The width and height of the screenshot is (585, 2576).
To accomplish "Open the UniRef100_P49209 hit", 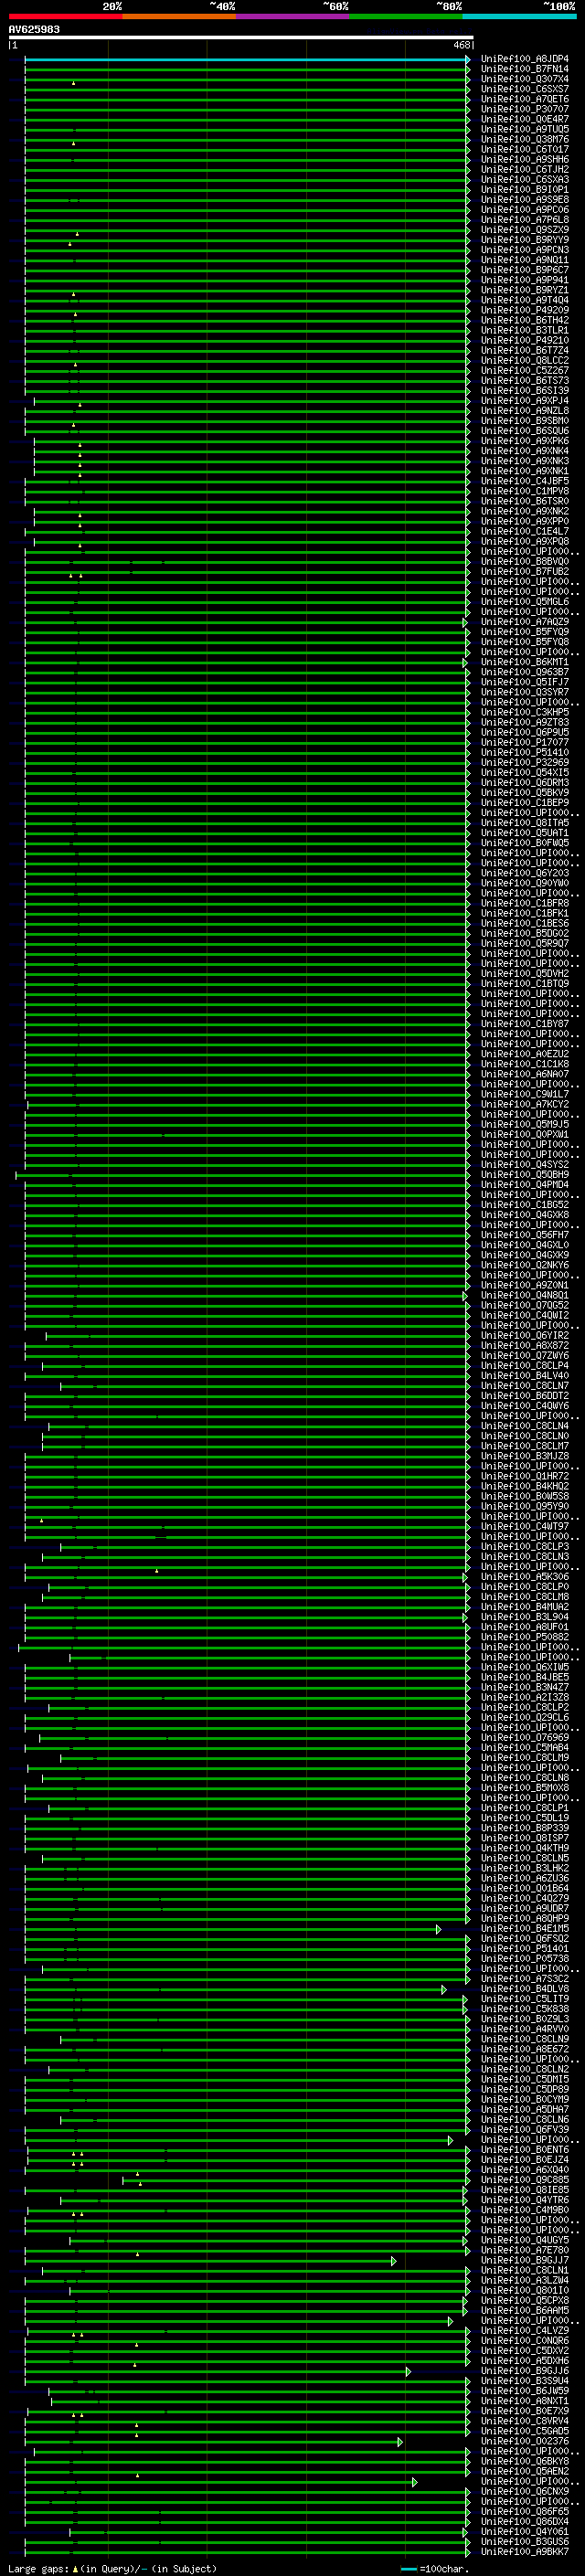I will (524, 310).
